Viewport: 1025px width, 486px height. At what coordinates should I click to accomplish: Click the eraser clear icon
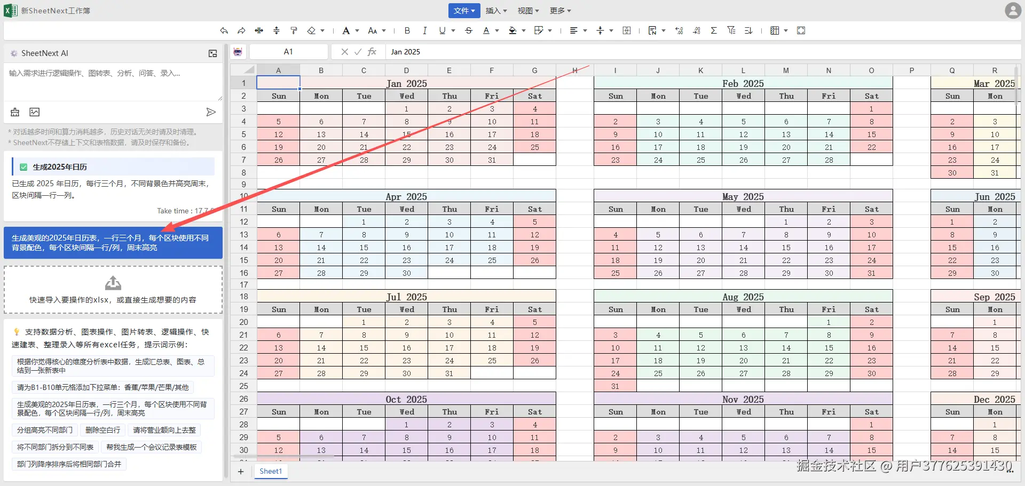pos(311,31)
